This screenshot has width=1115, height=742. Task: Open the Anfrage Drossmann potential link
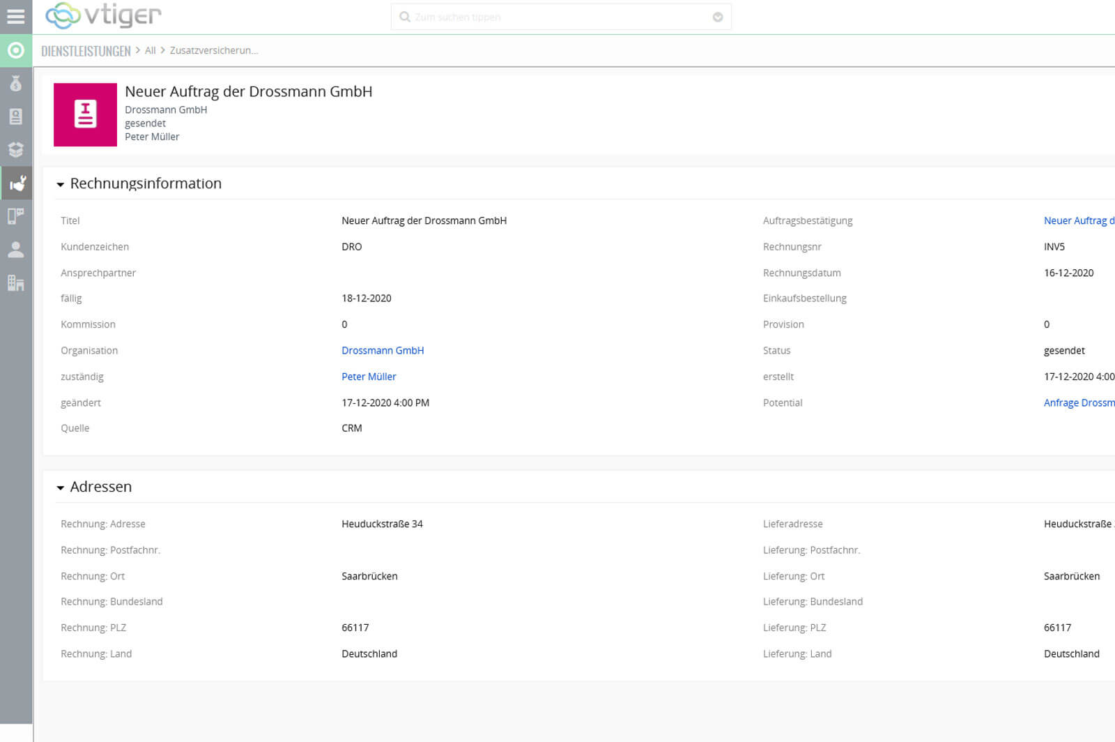point(1078,403)
